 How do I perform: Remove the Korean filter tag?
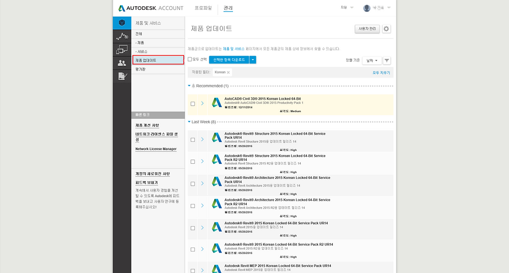pyautogui.click(x=228, y=72)
